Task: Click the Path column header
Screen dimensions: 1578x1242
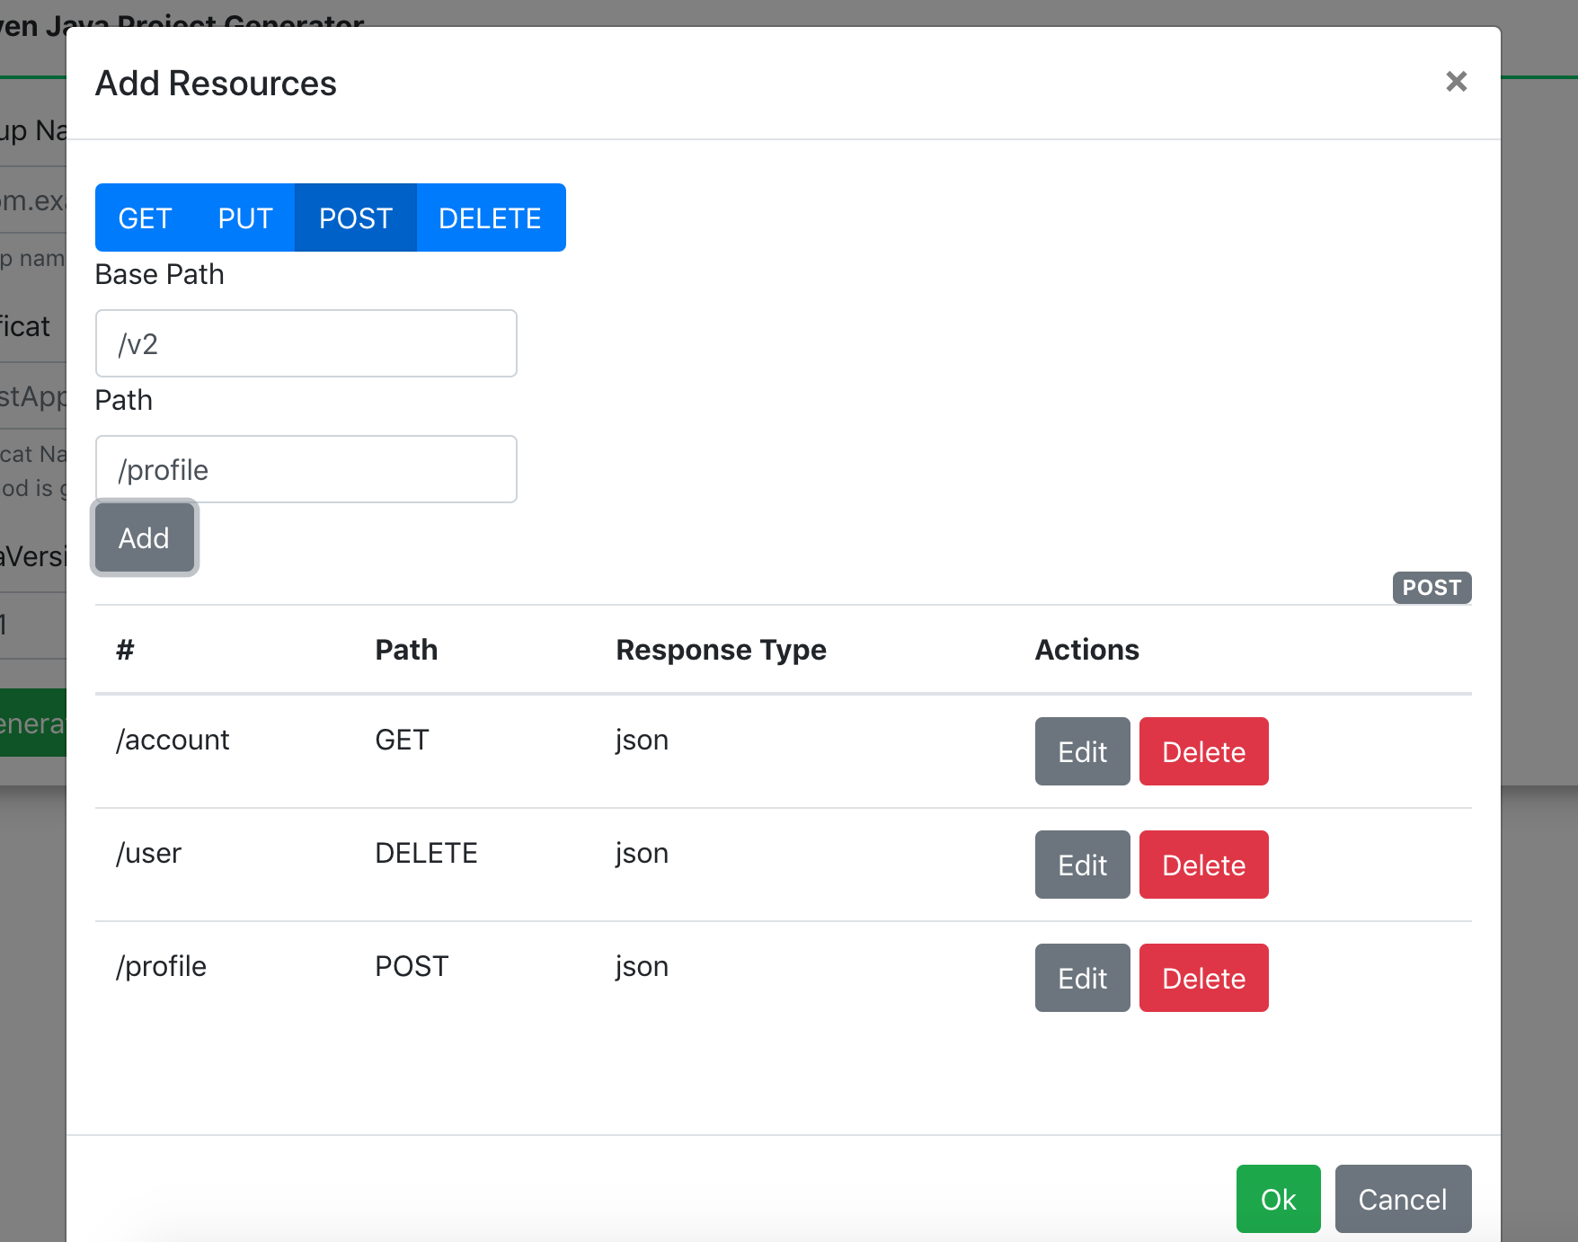Action: [406, 650]
